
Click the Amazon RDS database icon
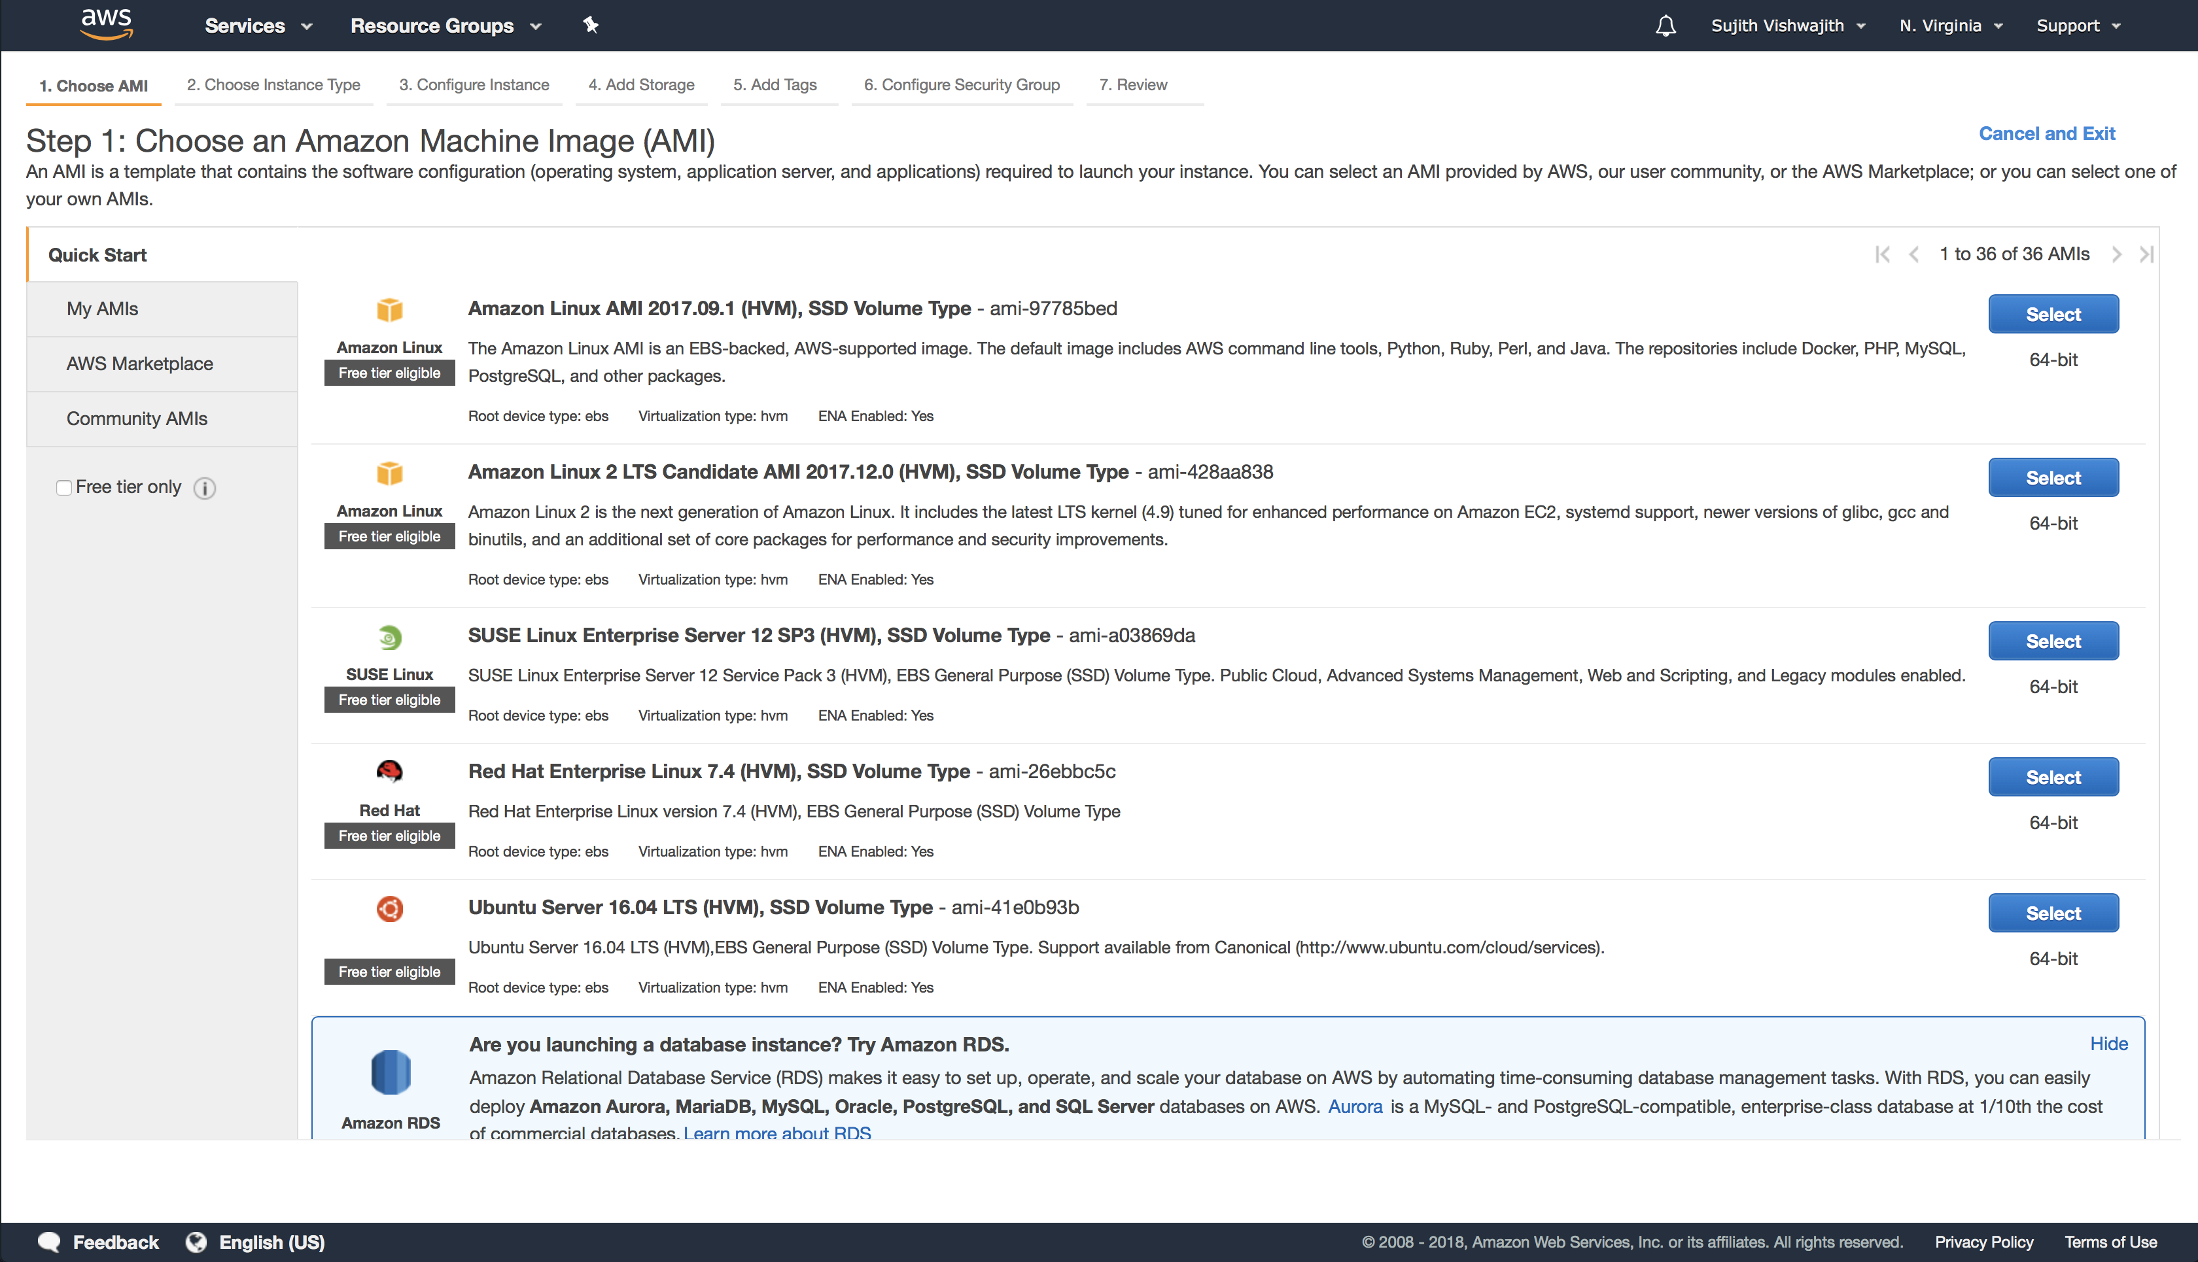pyautogui.click(x=391, y=1072)
